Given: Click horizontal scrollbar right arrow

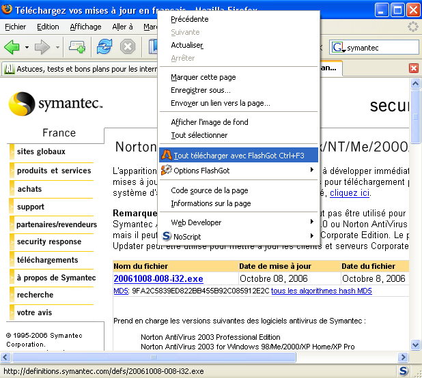Looking at the screenshot, I should point(403,358).
